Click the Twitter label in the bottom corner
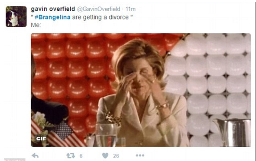This screenshot has width=256, height=161. pyautogui.click(x=15, y=160)
